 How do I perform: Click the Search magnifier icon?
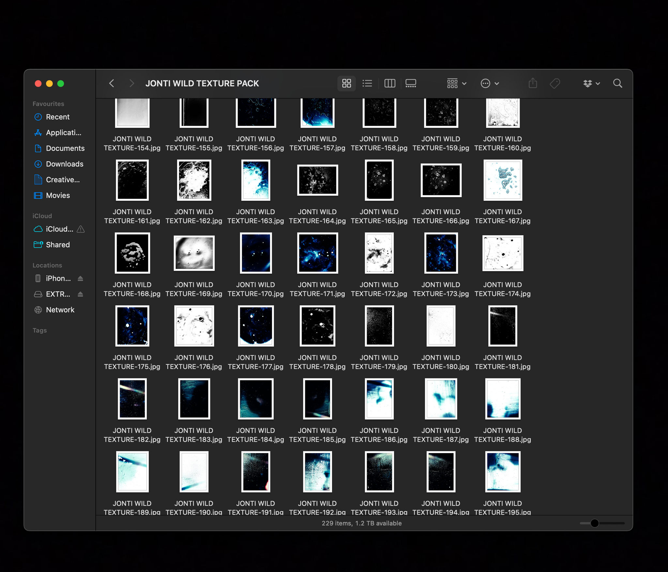pos(617,83)
